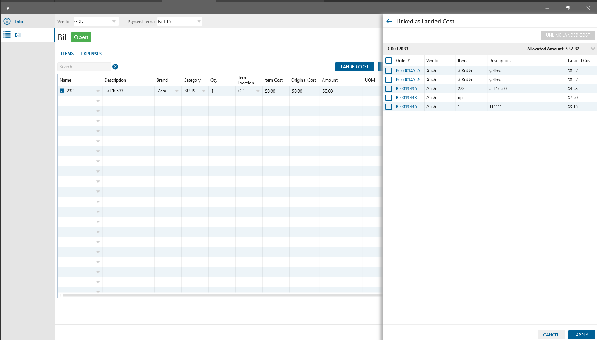Open the Brand dropdown showing Zara
The image size is (597, 340).
pos(176,91)
